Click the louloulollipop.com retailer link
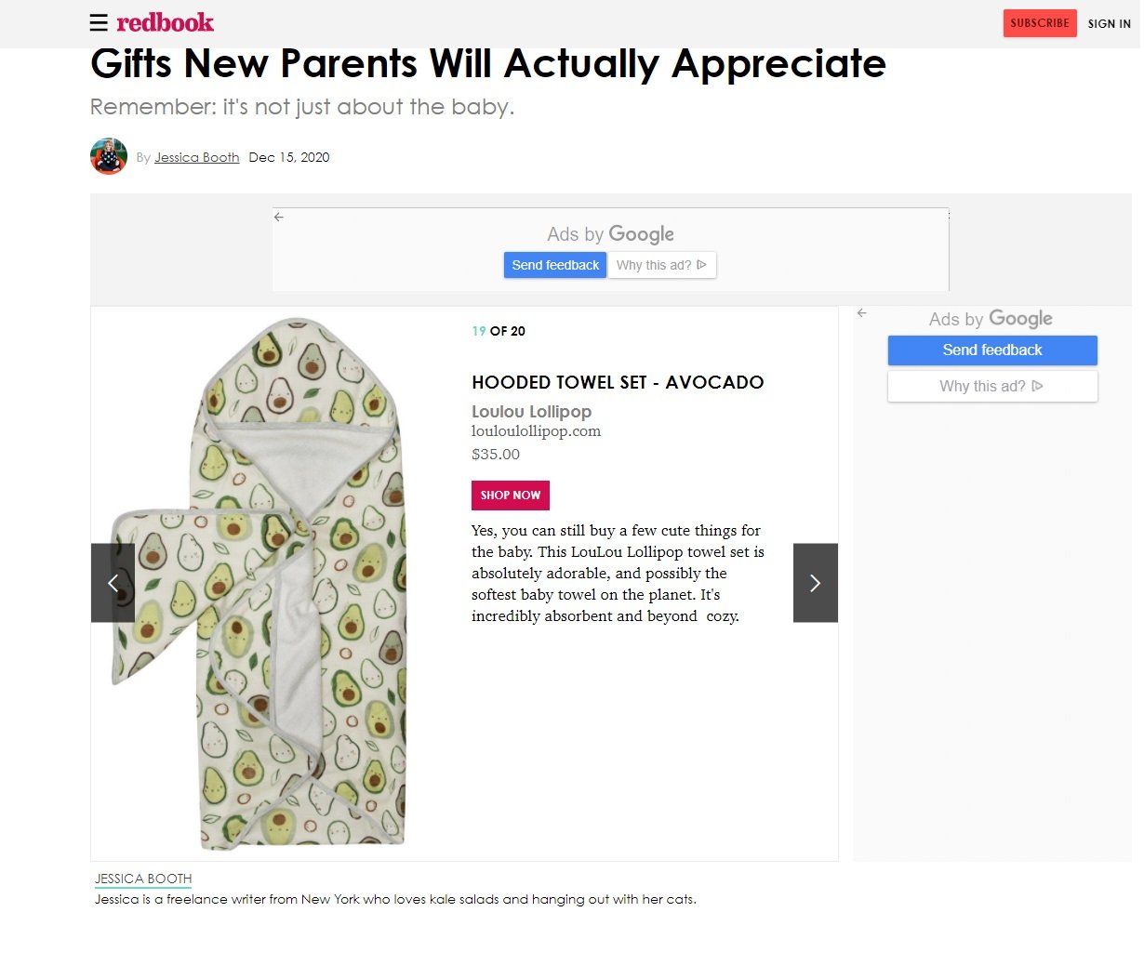The width and height of the screenshot is (1144, 965). (x=536, y=430)
